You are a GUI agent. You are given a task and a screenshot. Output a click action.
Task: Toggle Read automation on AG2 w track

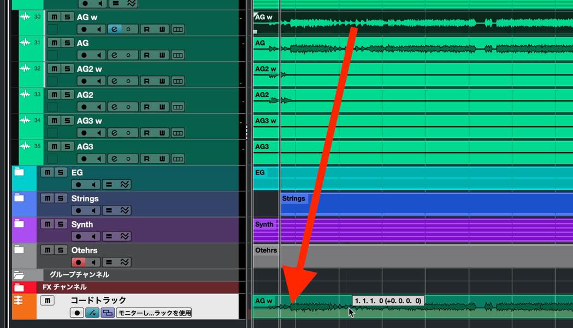tap(146, 81)
